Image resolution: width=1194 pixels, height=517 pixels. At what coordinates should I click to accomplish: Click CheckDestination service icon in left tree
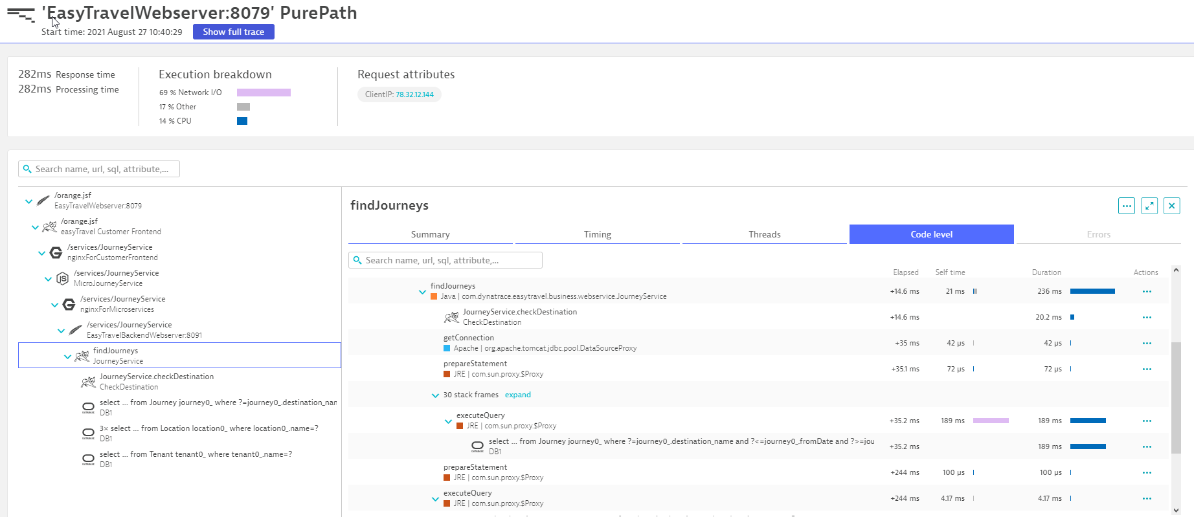point(88,382)
